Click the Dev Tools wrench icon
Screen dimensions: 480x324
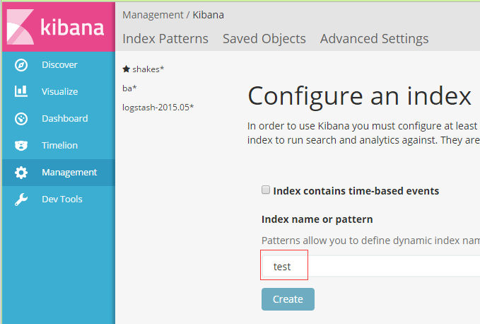tap(21, 199)
